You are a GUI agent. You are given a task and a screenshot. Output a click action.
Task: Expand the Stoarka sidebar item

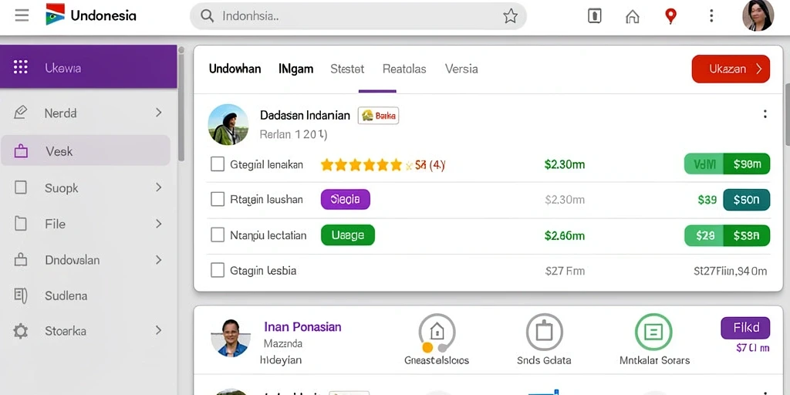tap(158, 330)
